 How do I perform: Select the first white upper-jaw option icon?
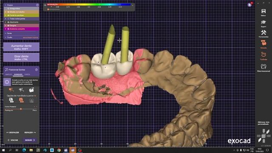pyautogui.click(x=11, y=100)
